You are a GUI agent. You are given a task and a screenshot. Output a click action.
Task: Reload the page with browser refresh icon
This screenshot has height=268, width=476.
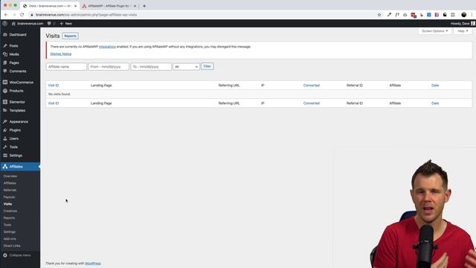coord(22,15)
